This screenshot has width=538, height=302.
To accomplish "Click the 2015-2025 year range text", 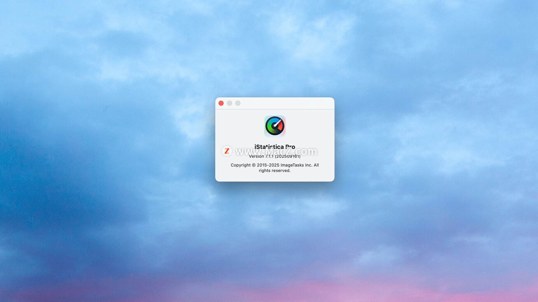I will 268,165.
